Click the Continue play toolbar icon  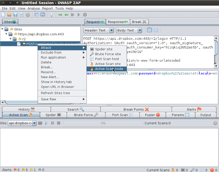pyautogui.click(x=79, y=15)
